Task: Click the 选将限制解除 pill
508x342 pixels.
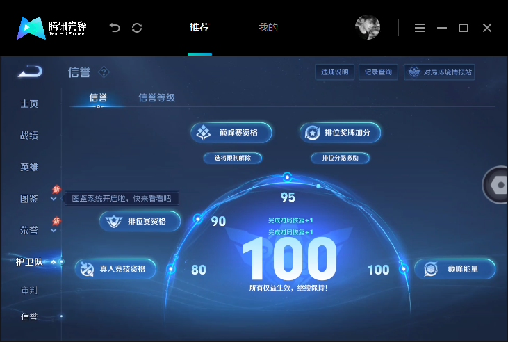Action: click(233, 158)
